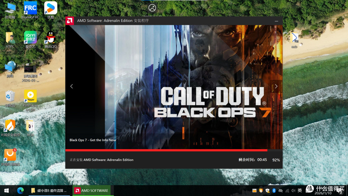348x196 pixels.
Task: Select the m3u file on desktop
Action: 30,128
